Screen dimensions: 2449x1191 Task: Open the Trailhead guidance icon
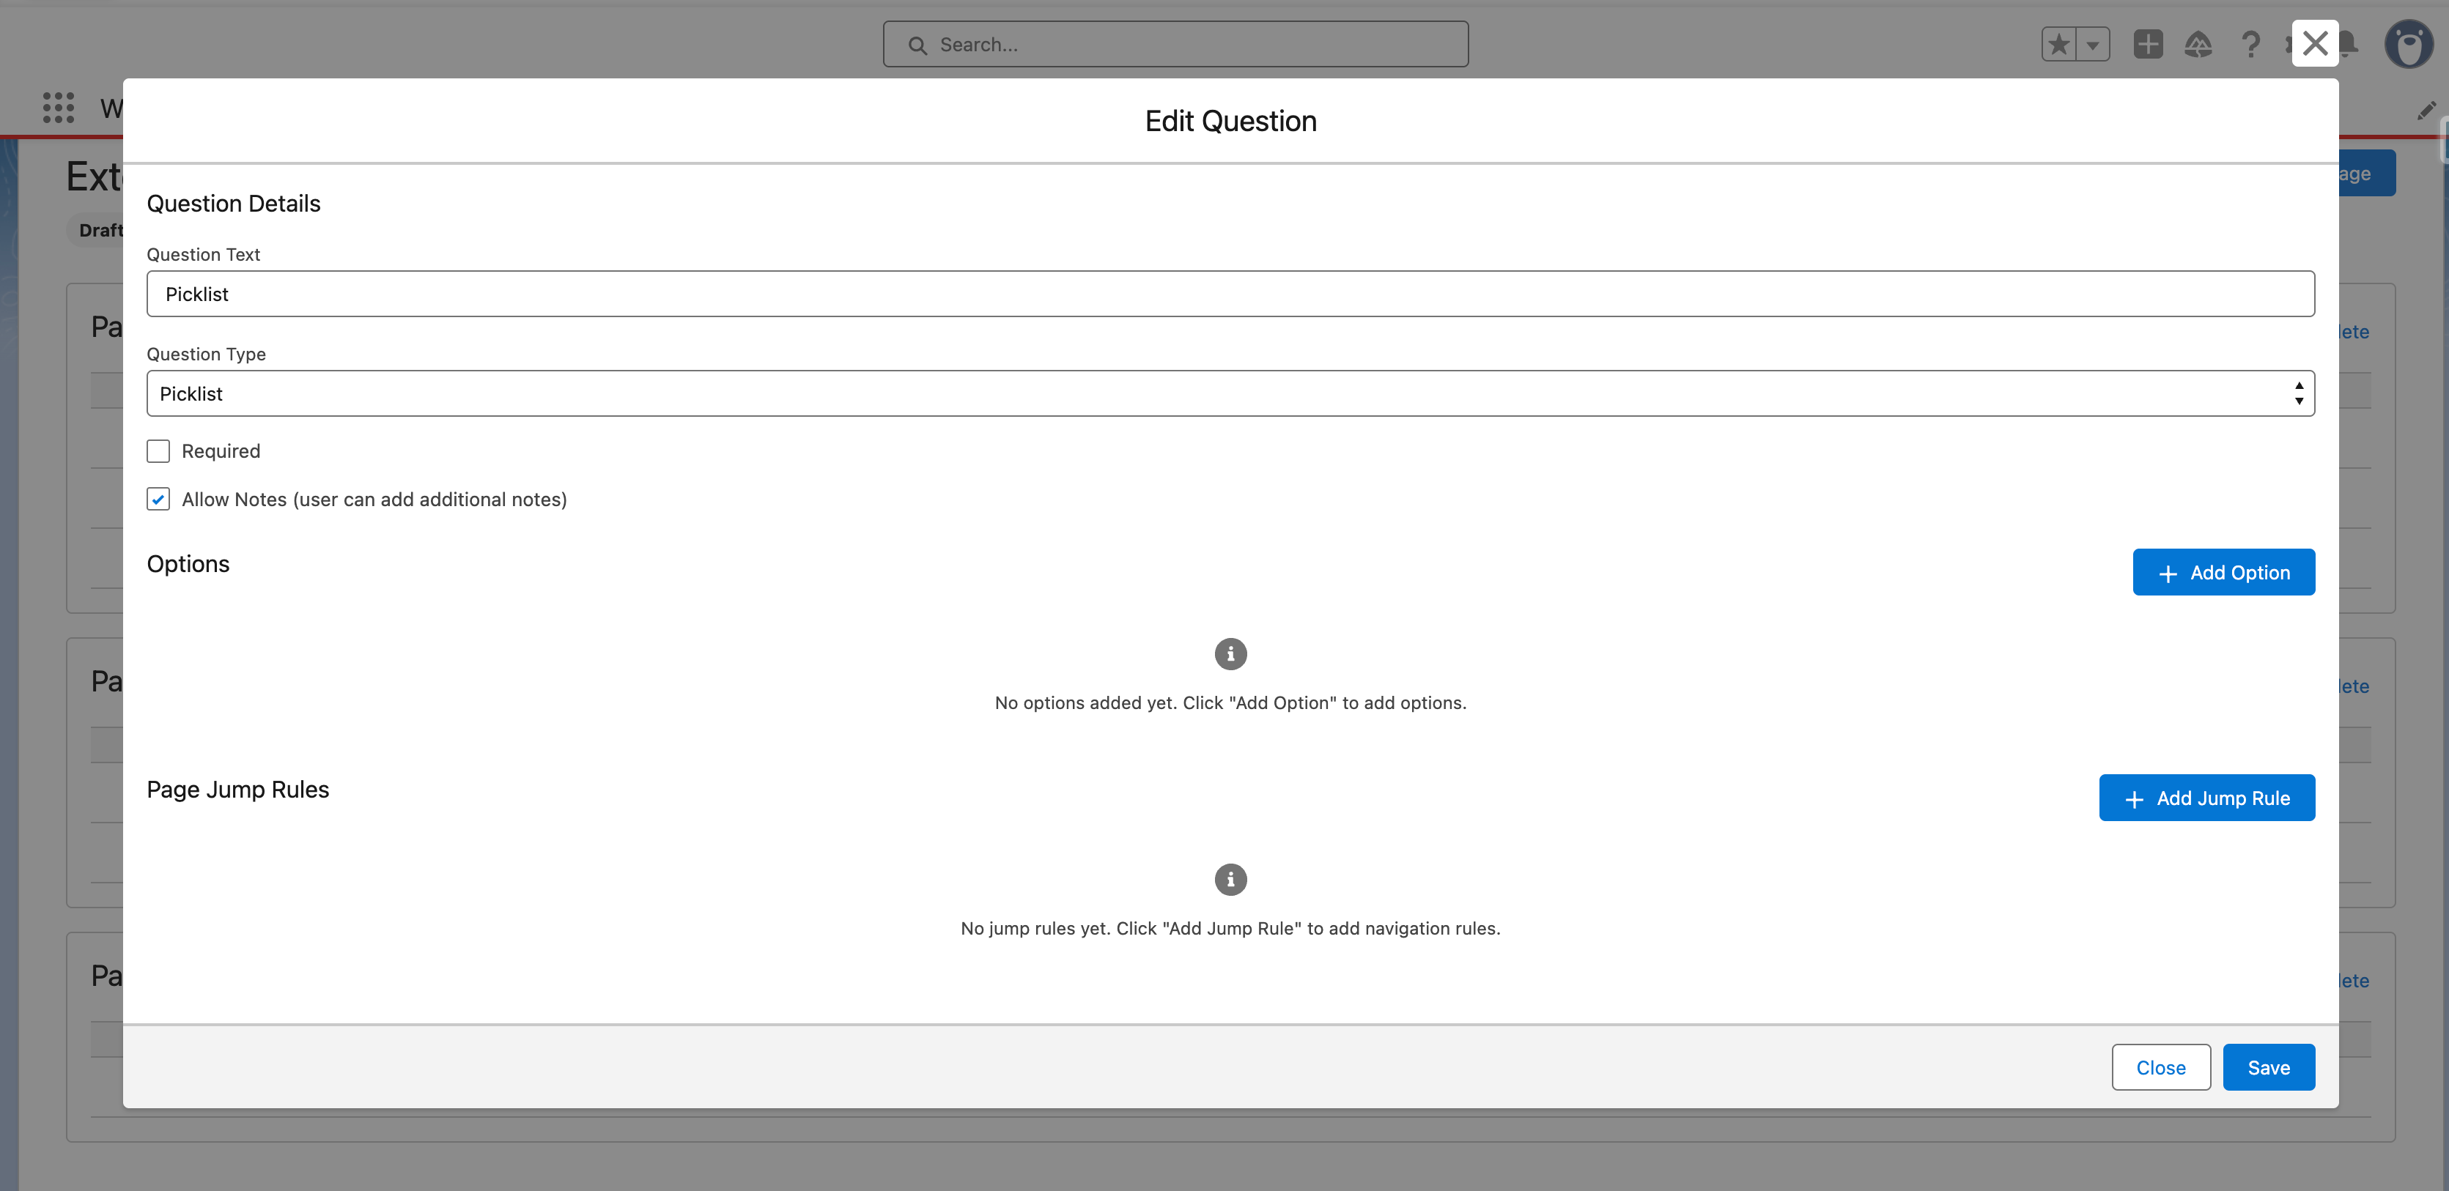click(x=2198, y=45)
